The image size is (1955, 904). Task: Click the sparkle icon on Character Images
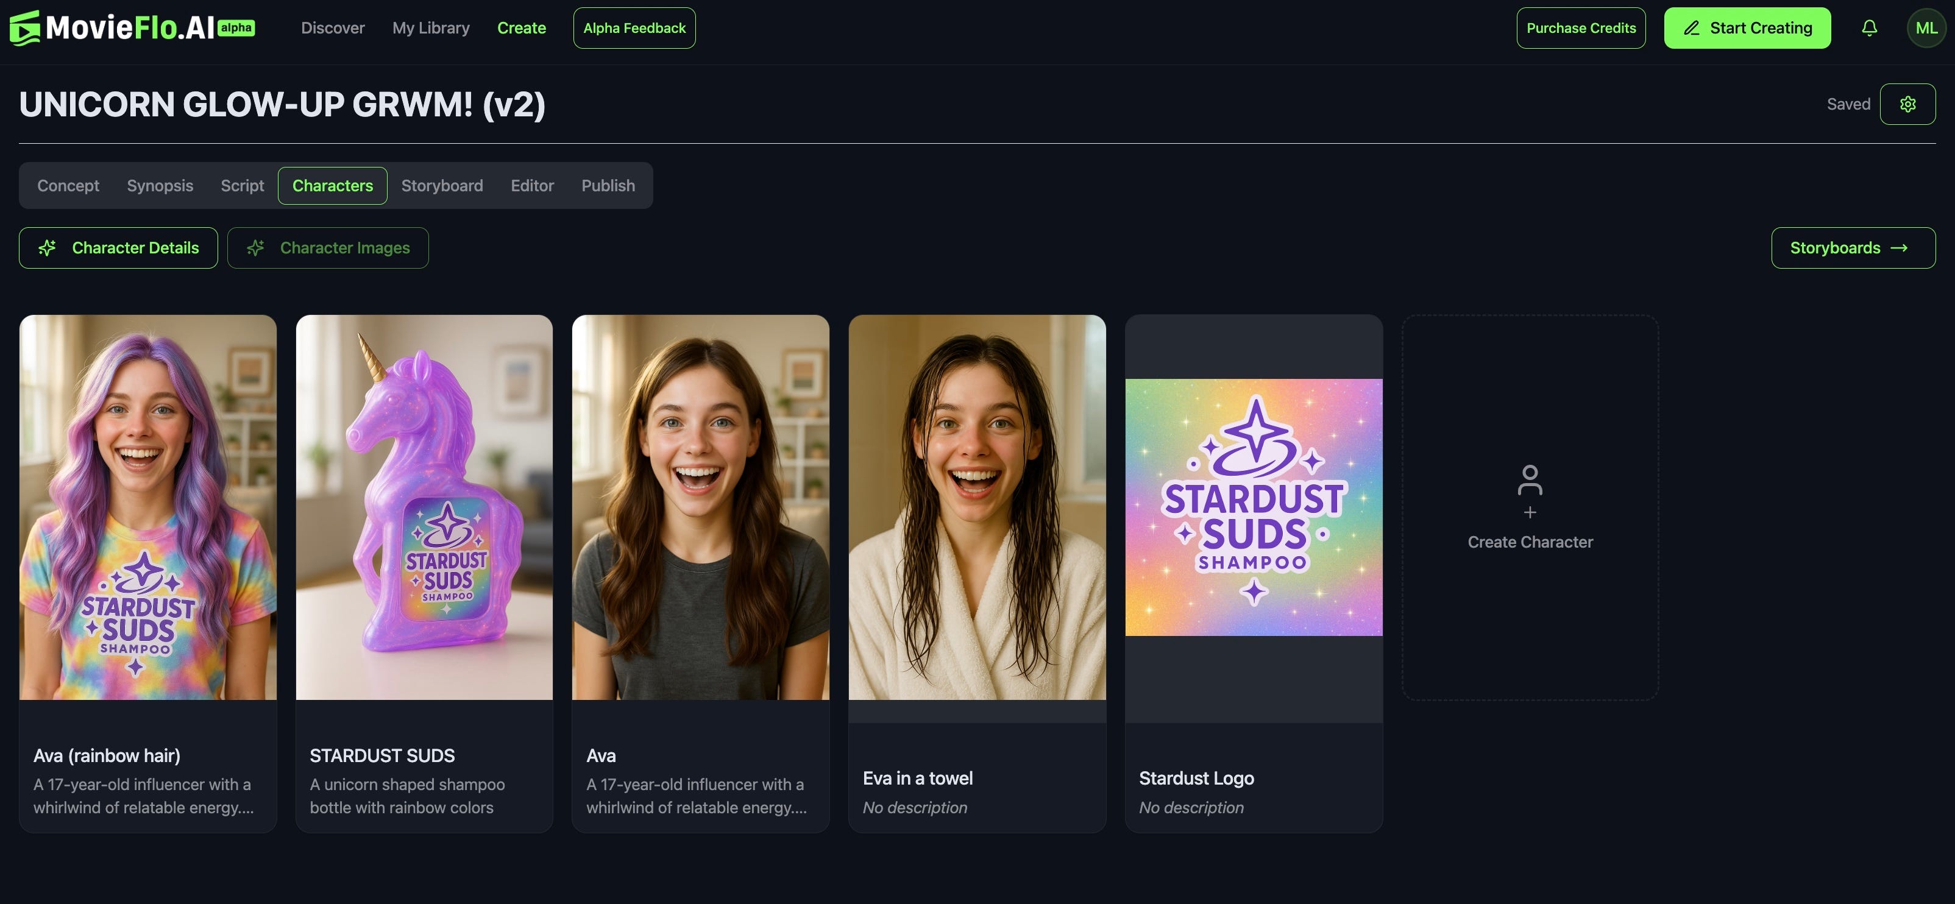(256, 248)
